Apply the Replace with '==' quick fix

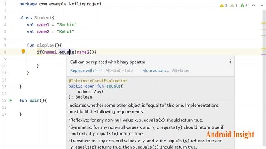click(86, 70)
